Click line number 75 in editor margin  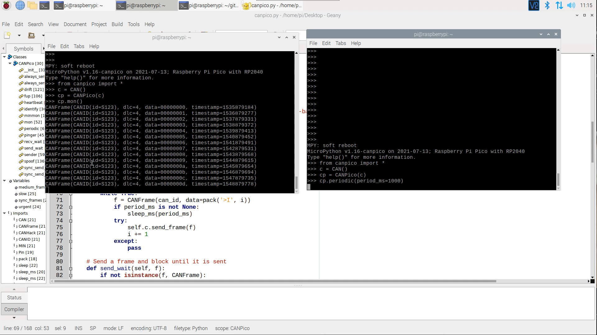point(59,227)
